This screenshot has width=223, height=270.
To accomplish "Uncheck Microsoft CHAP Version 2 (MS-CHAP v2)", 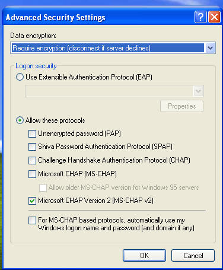I will click(32, 201).
